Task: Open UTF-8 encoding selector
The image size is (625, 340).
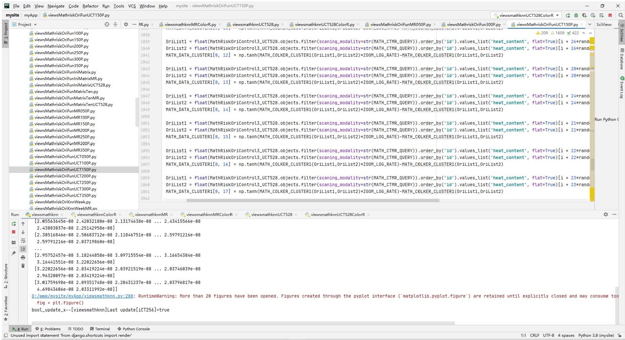Action: 549,335
